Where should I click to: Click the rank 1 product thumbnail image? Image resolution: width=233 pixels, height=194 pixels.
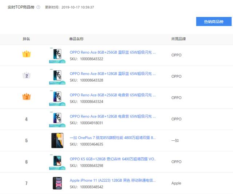(57, 55)
